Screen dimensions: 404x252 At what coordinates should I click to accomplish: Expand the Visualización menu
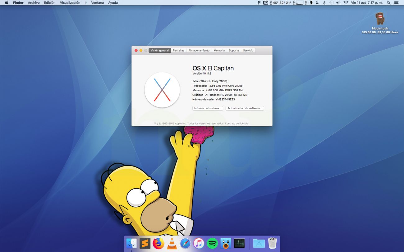pyautogui.click(x=70, y=3)
